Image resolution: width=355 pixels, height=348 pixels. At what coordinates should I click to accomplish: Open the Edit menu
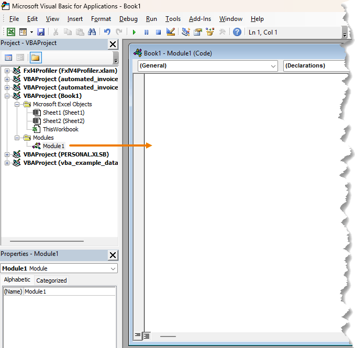tap(32, 19)
